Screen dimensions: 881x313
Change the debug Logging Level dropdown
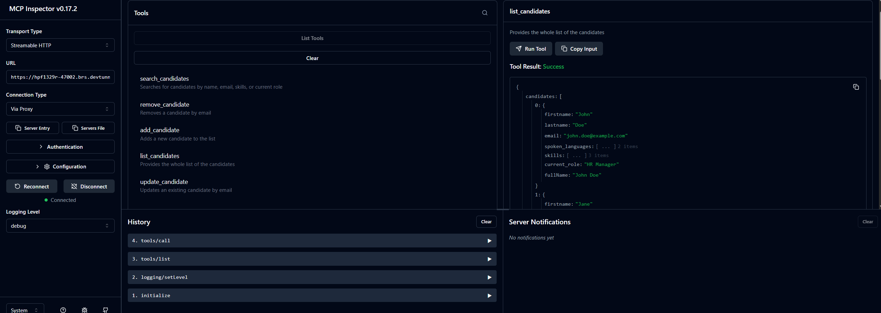click(60, 226)
